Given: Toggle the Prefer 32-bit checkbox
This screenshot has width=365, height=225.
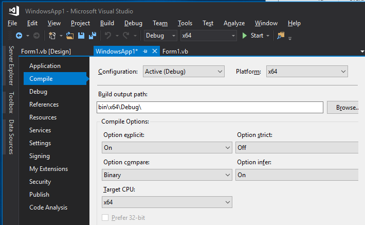Looking at the screenshot, I should tap(105, 218).
